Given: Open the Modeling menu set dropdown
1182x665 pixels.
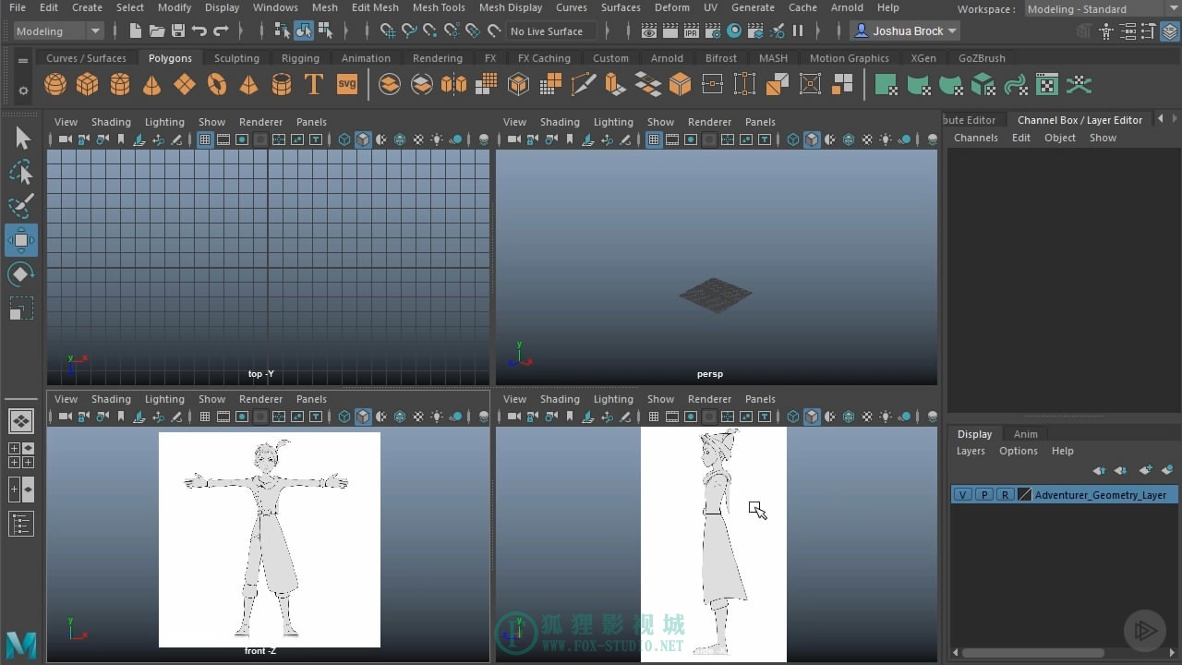Looking at the screenshot, I should pos(59,30).
